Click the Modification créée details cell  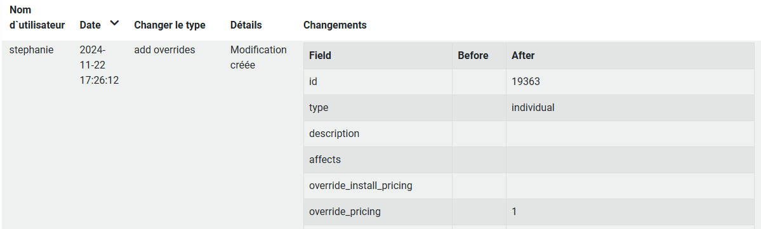259,57
